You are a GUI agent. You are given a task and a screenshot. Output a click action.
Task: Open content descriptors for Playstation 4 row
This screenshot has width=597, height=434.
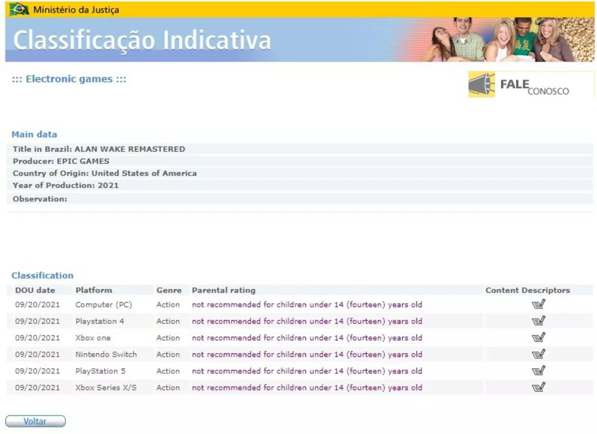pos(538,321)
